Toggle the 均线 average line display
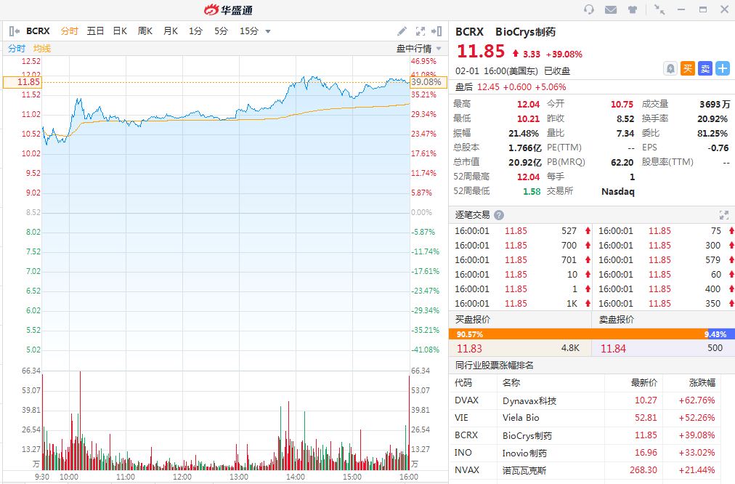735x484 pixels. click(x=42, y=48)
